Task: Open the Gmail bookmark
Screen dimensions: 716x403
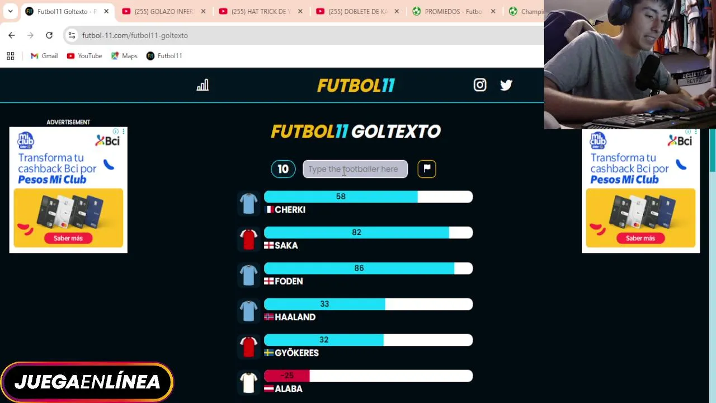Action: tap(44, 56)
